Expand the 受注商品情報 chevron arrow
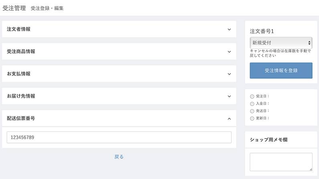This screenshot has height=179, width=319. (229, 52)
